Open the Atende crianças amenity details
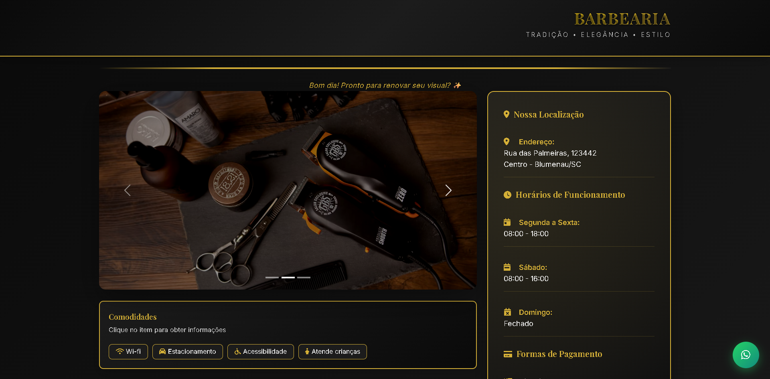 pos(332,352)
